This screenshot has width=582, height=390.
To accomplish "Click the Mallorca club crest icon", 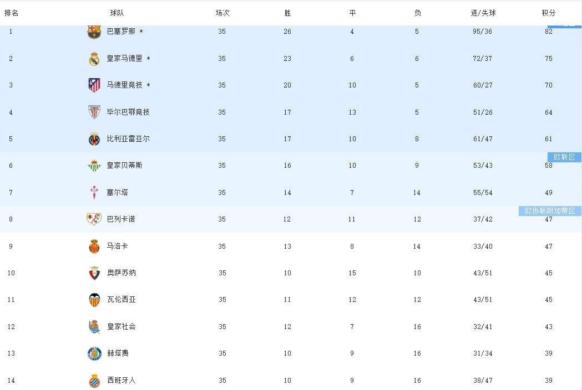I will pos(94,247).
